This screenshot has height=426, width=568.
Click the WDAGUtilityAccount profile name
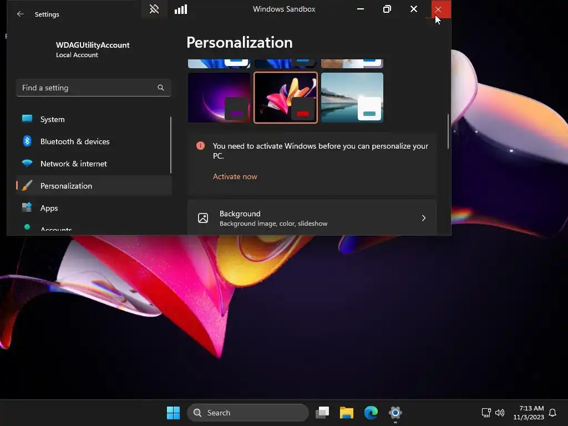pyautogui.click(x=93, y=45)
